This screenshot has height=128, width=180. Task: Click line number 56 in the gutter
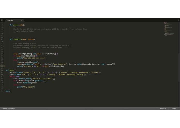[x=2, y=54]
